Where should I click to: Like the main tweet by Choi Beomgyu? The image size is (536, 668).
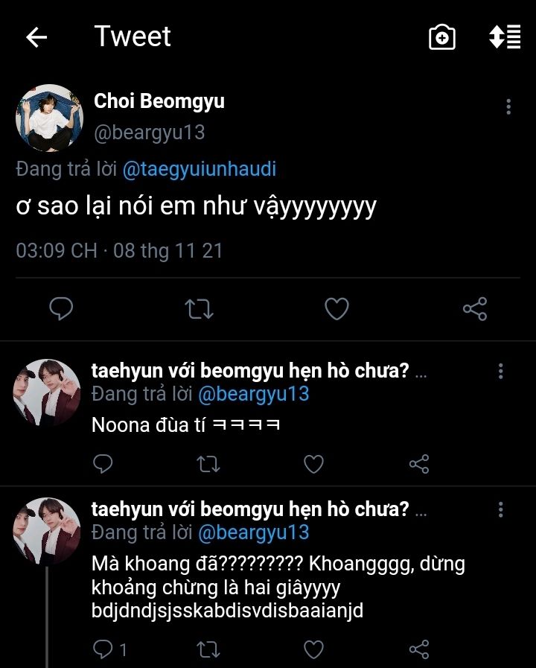(336, 308)
